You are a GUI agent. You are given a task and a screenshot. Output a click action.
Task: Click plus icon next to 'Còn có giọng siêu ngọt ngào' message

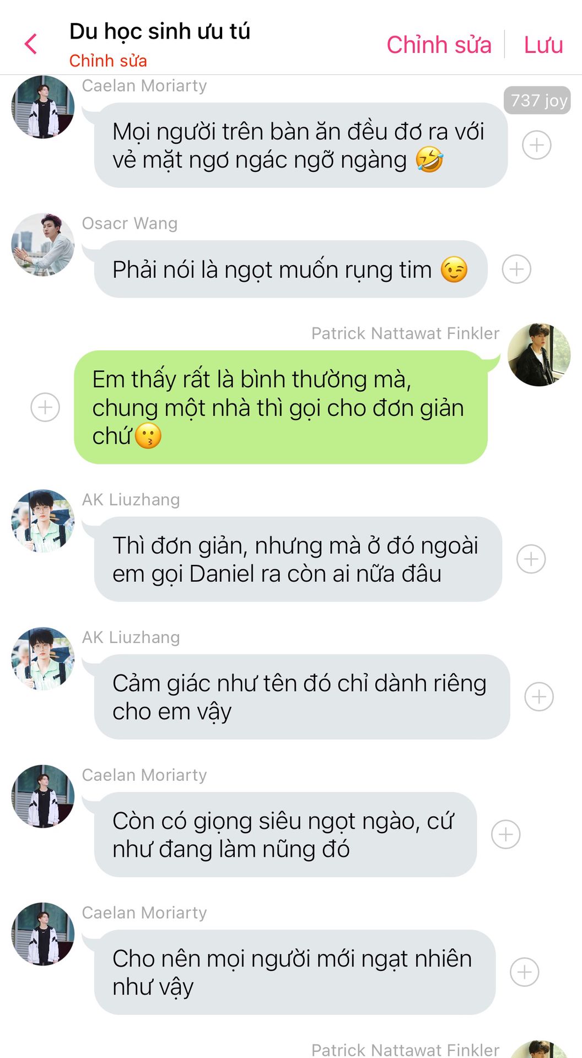(506, 834)
